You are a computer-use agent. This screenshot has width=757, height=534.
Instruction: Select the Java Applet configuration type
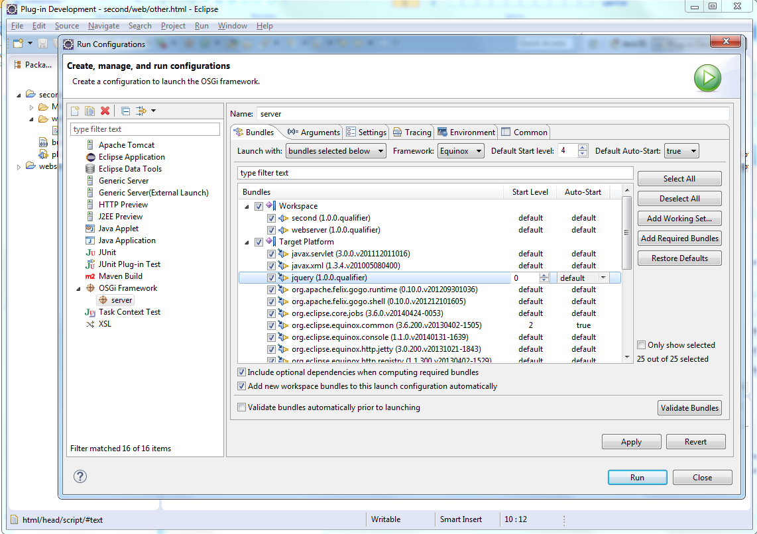click(x=119, y=228)
